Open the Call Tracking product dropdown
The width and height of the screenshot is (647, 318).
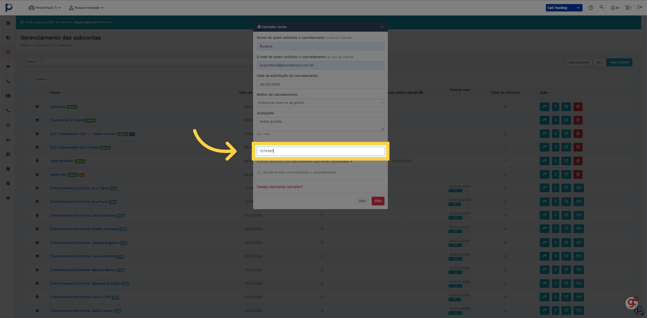coord(564,8)
